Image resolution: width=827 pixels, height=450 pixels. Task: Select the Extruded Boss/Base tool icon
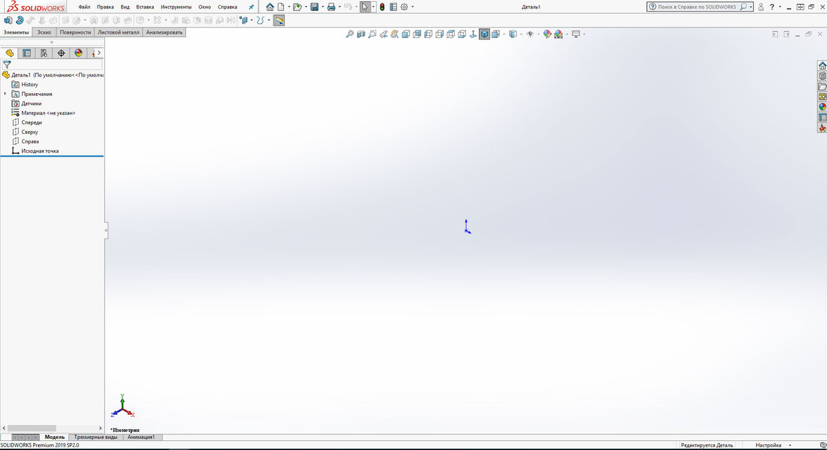(8, 21)
